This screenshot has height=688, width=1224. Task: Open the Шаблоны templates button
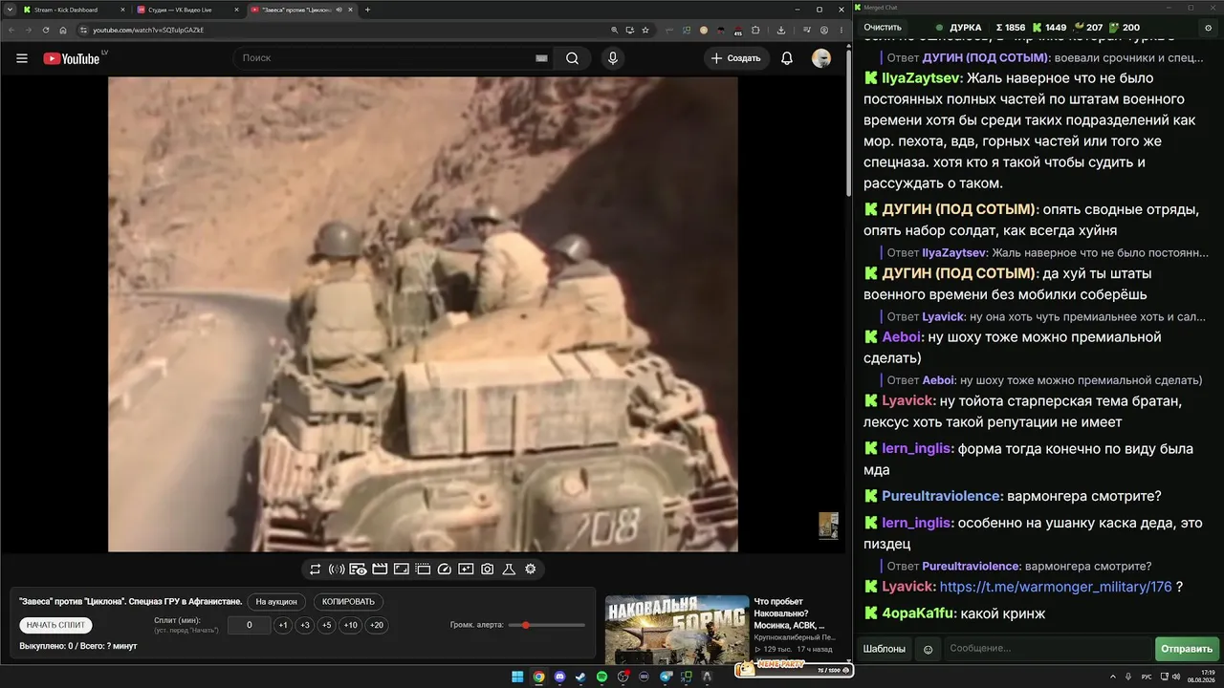click(885, 649)
